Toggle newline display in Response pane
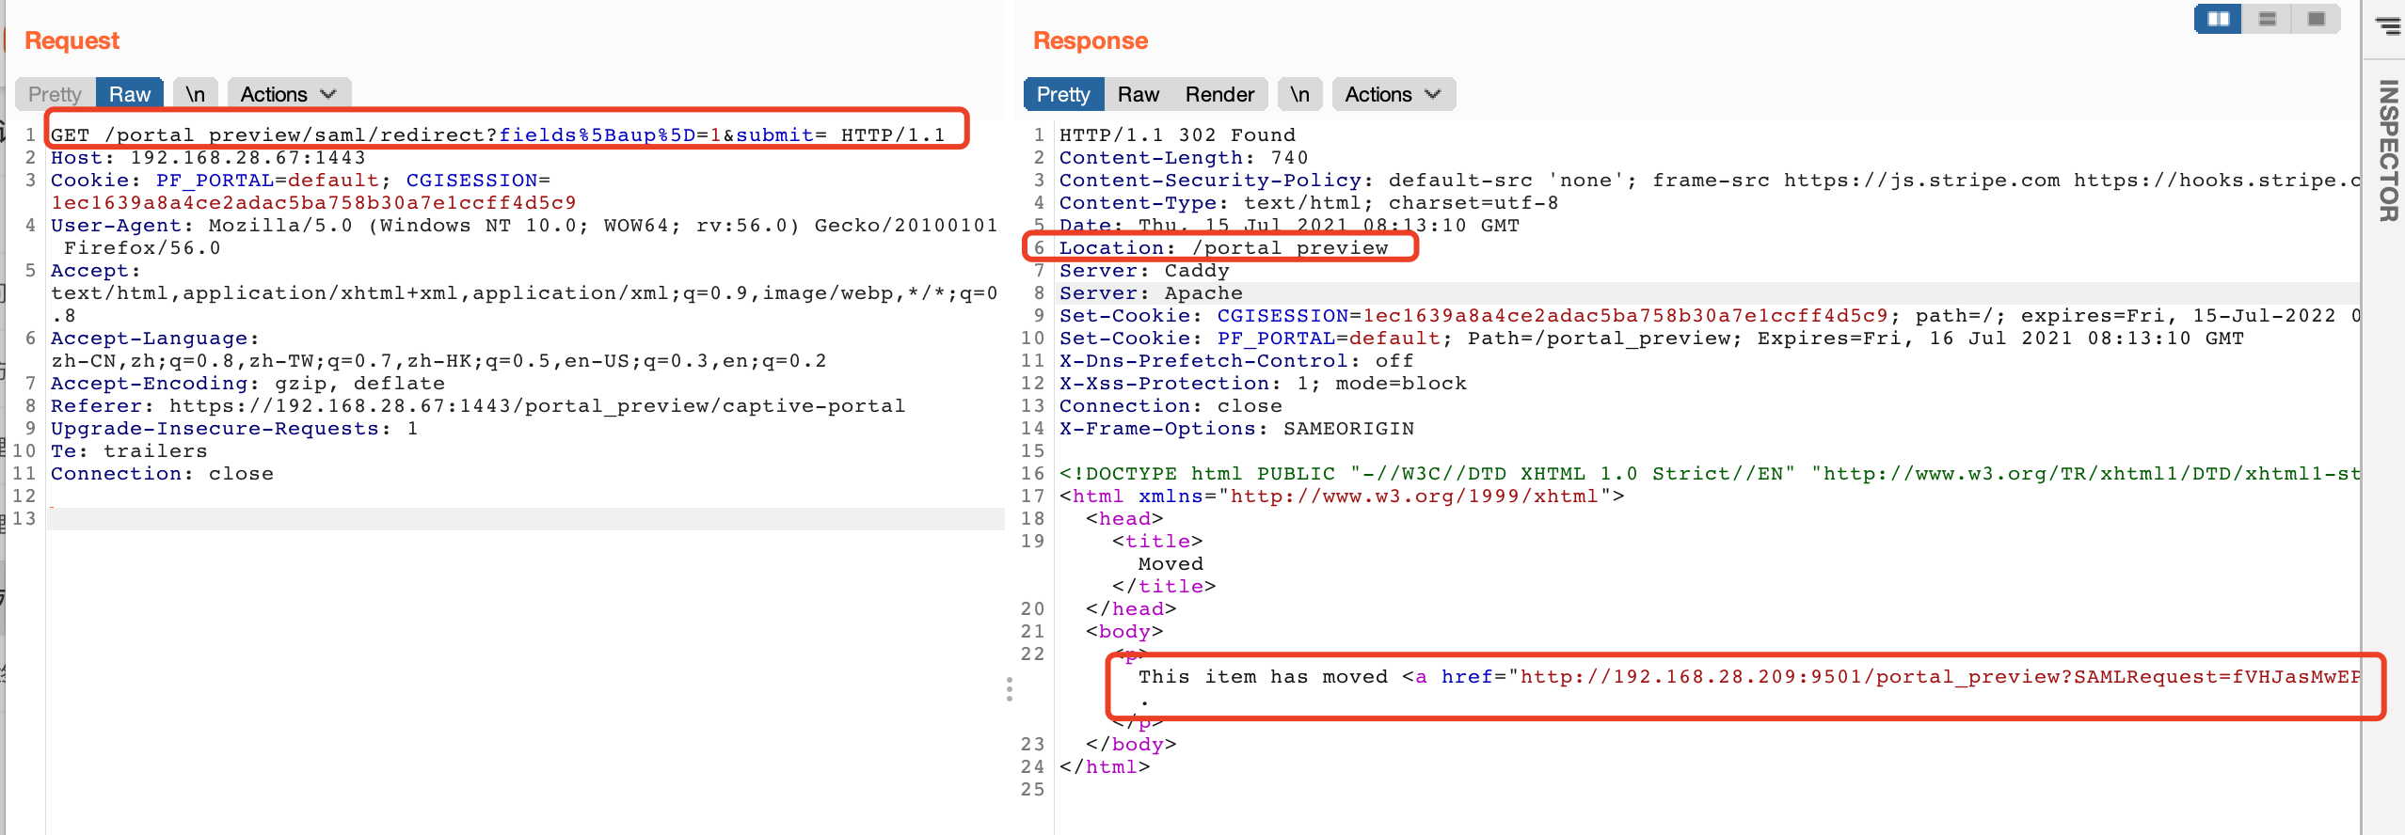This screenshot has width=2405, height=835. tap(1299, 94)
